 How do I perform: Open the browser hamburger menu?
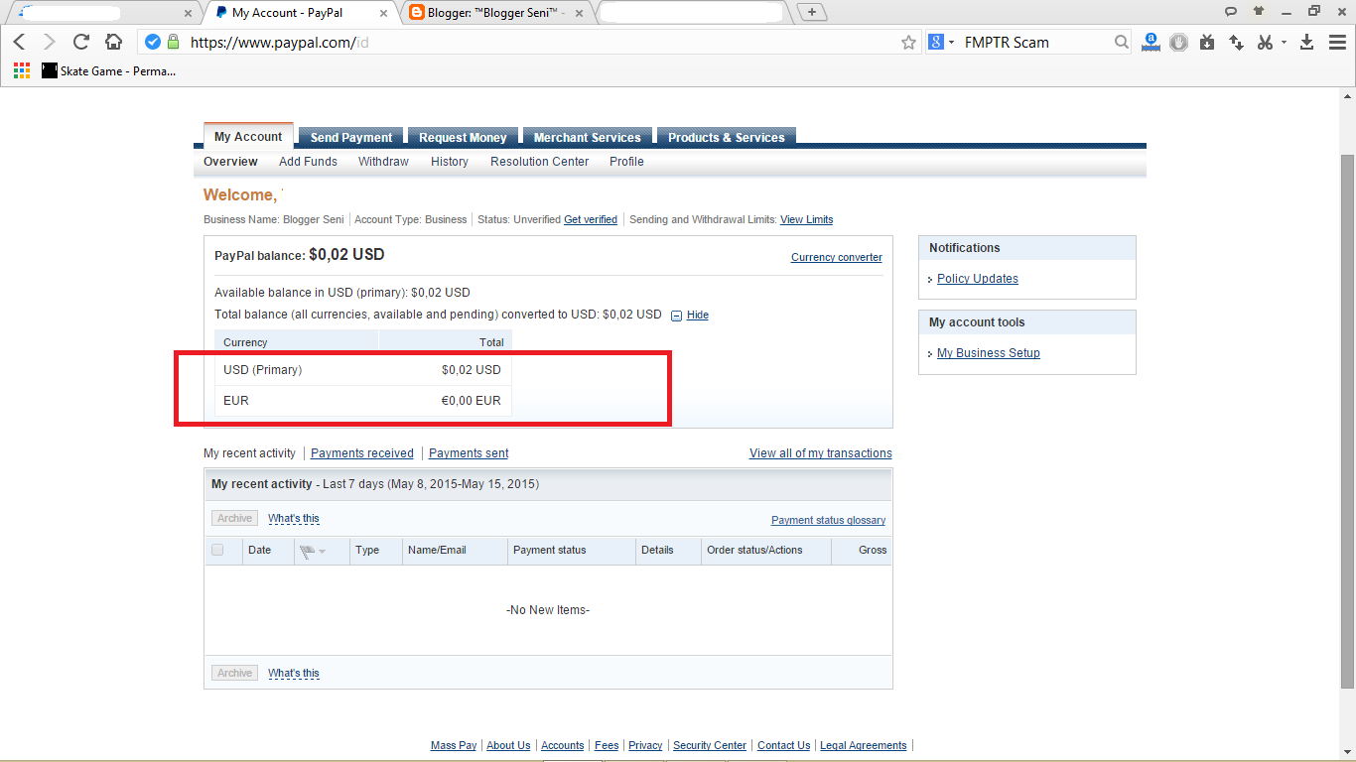[1336, 42]
